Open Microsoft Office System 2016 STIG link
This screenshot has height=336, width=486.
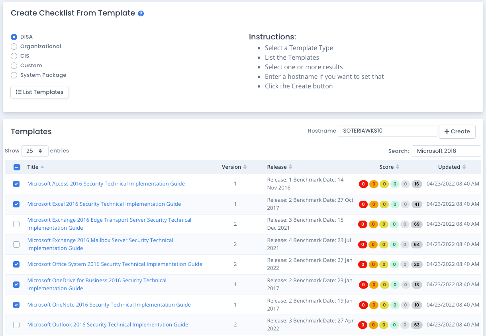pyautogui.click(x=115, y=264)
